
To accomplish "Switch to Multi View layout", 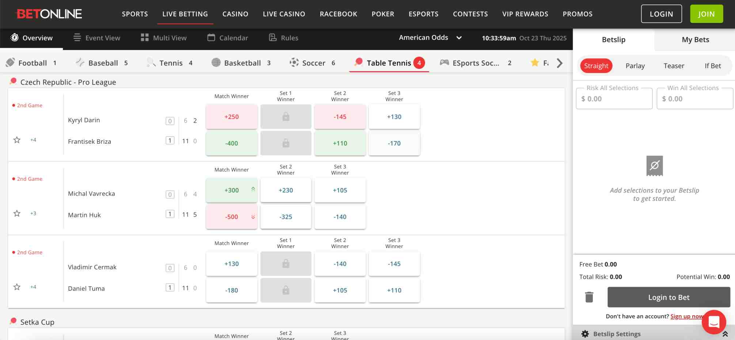I will [163, 38].
